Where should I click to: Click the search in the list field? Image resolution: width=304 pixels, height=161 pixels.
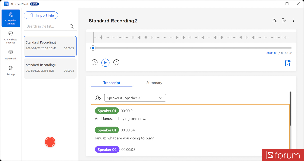coord(47,26)
